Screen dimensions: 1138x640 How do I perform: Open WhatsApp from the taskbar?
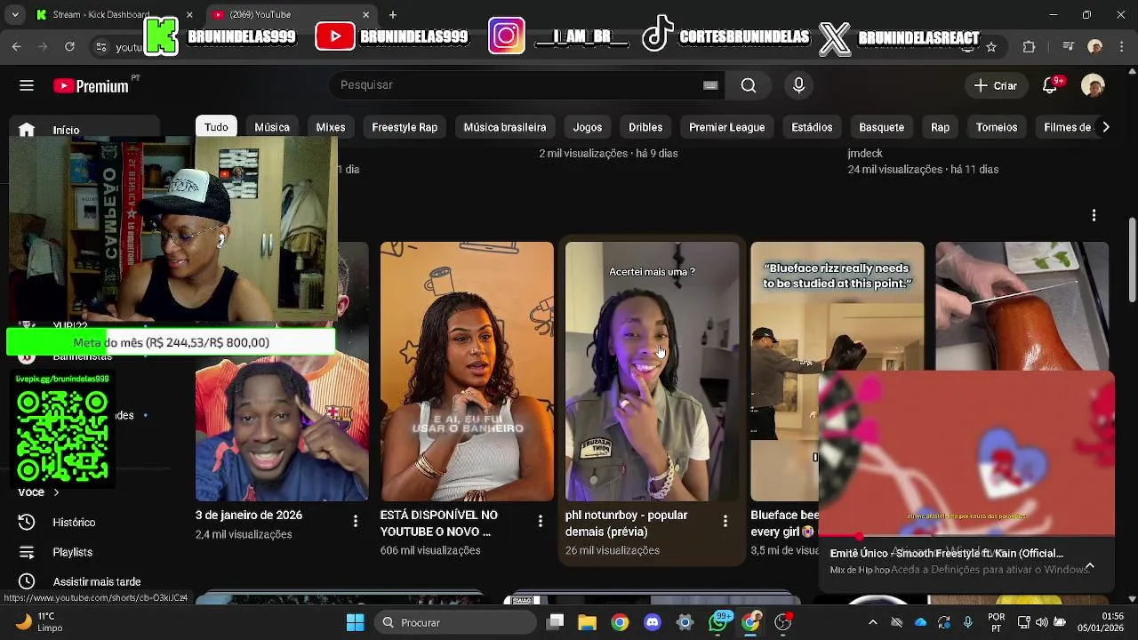point(718,622)
